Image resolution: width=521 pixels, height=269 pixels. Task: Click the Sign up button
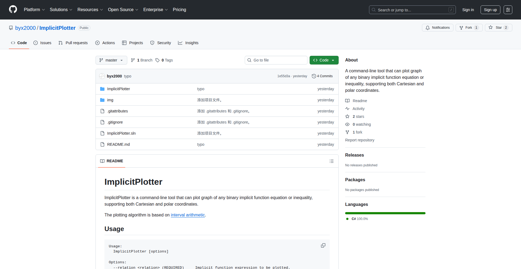click(x=490, y=10)
